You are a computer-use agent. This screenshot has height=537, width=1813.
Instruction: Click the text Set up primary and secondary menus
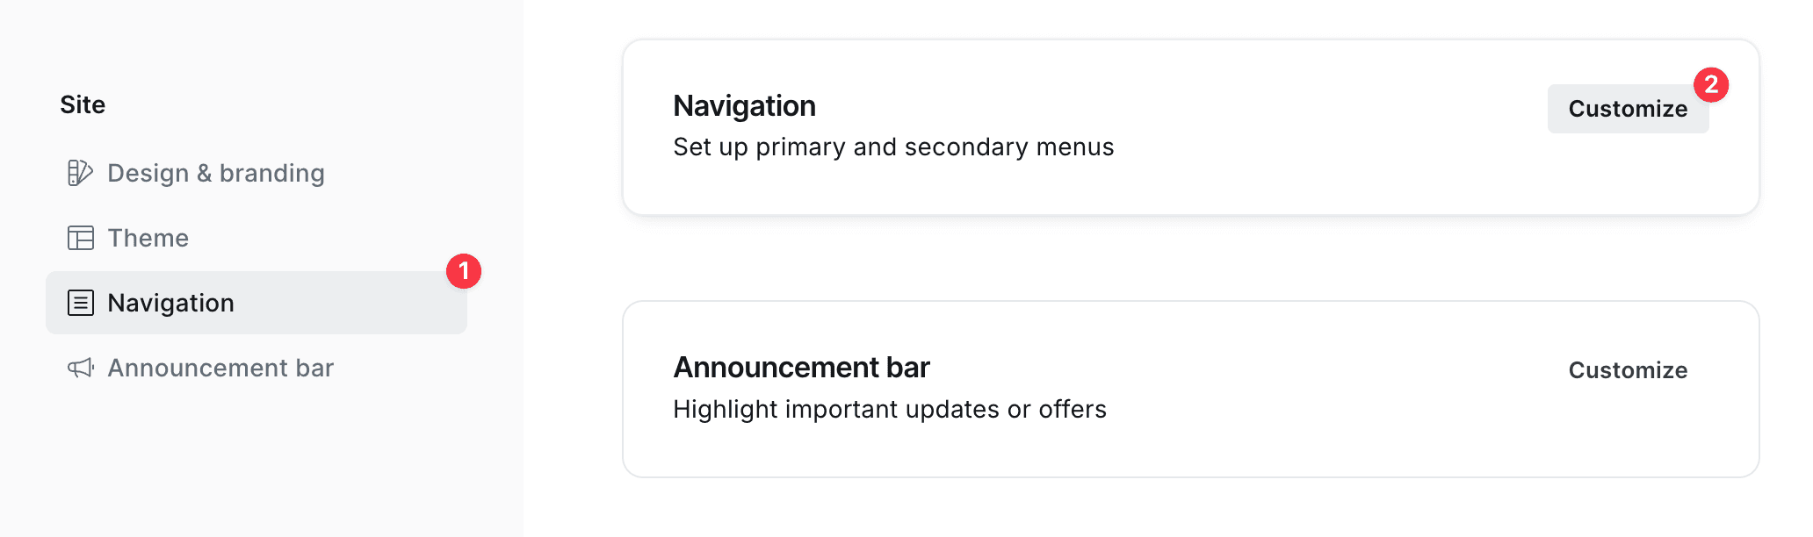point(893,147)
